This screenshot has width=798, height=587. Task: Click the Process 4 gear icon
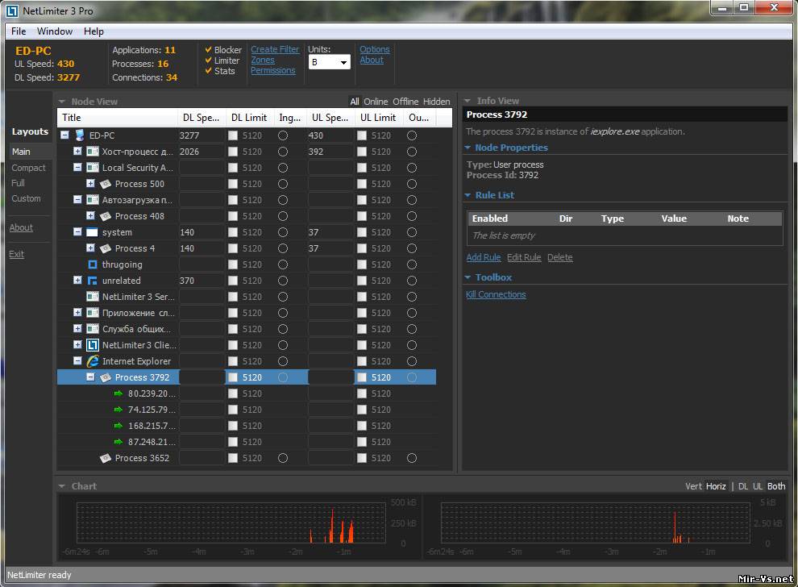coord(106,248)
